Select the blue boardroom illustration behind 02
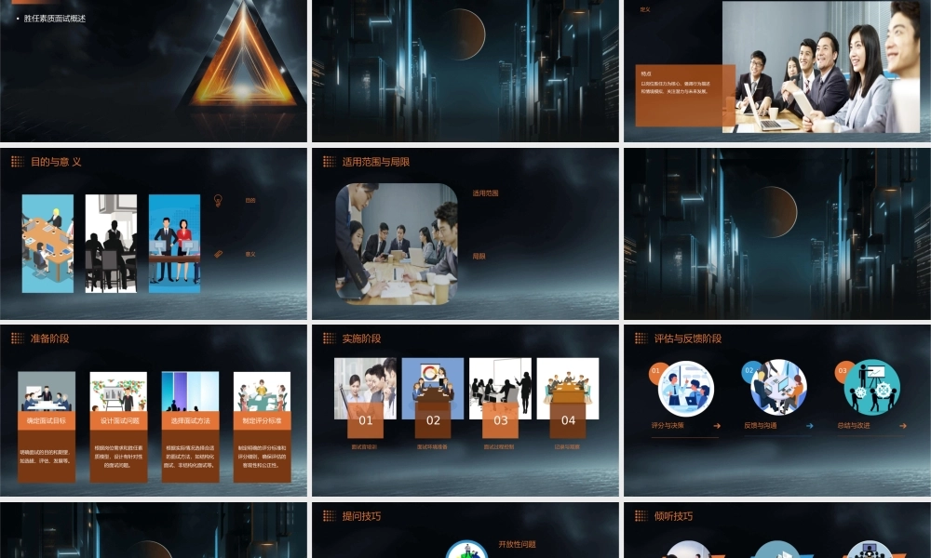Viewport: 931px width, 558px height. pos(433,389)
